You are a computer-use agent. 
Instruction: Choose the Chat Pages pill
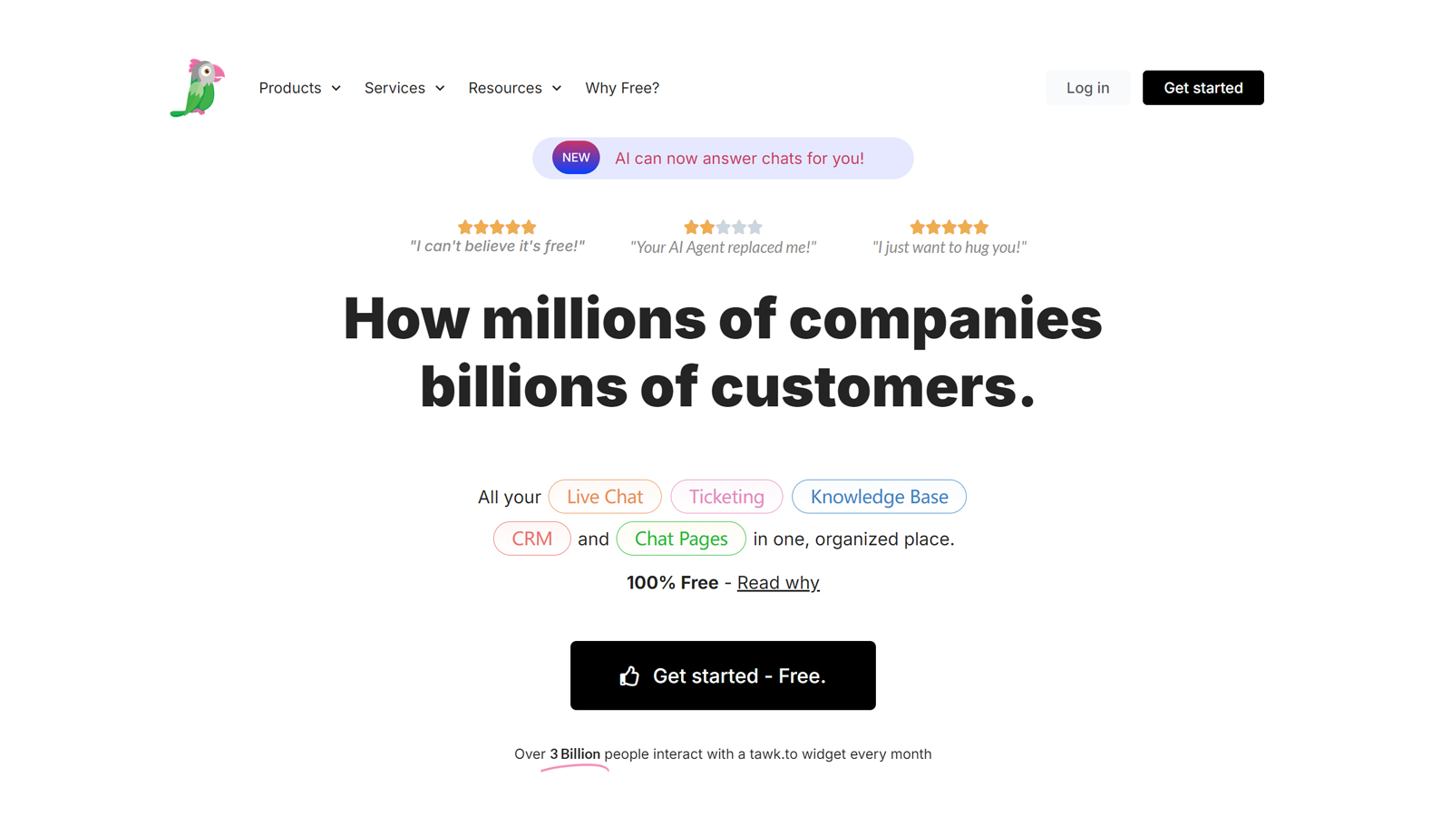681,539
